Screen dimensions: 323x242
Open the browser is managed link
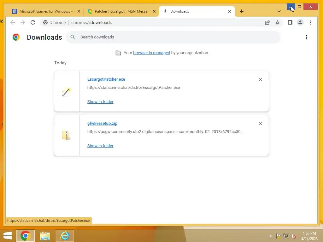pyautogui.click(x=152, y=53)
